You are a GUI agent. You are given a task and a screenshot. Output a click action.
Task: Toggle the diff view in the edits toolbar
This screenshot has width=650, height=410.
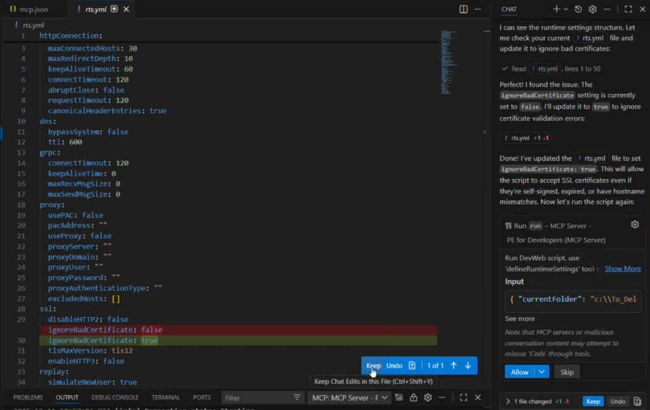click(x=412, y=366)
